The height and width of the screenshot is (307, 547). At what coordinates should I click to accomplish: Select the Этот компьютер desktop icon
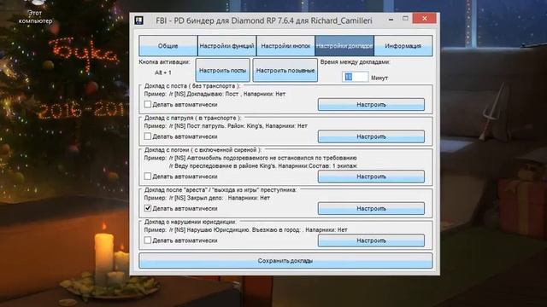[x=35, y=12]
